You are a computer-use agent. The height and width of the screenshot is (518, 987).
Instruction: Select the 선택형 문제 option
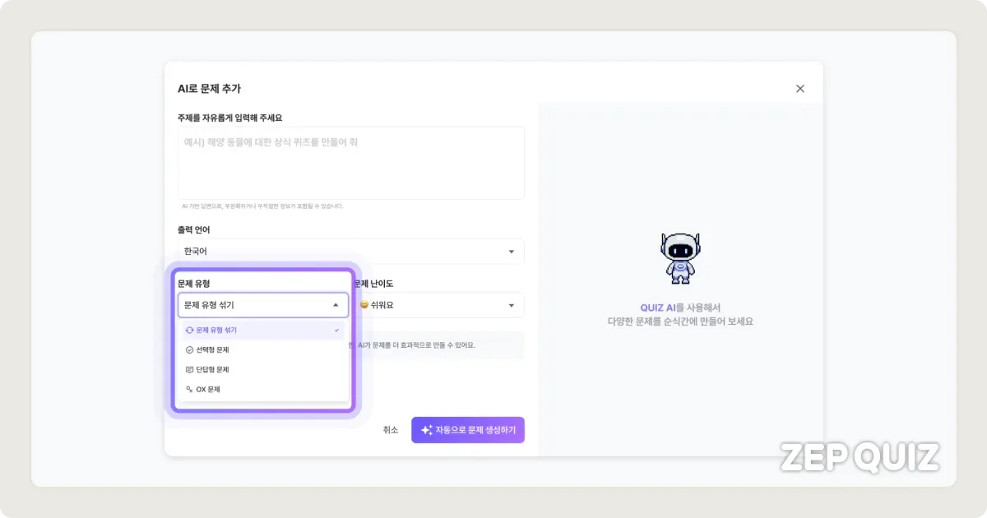(x=216, y=349)
